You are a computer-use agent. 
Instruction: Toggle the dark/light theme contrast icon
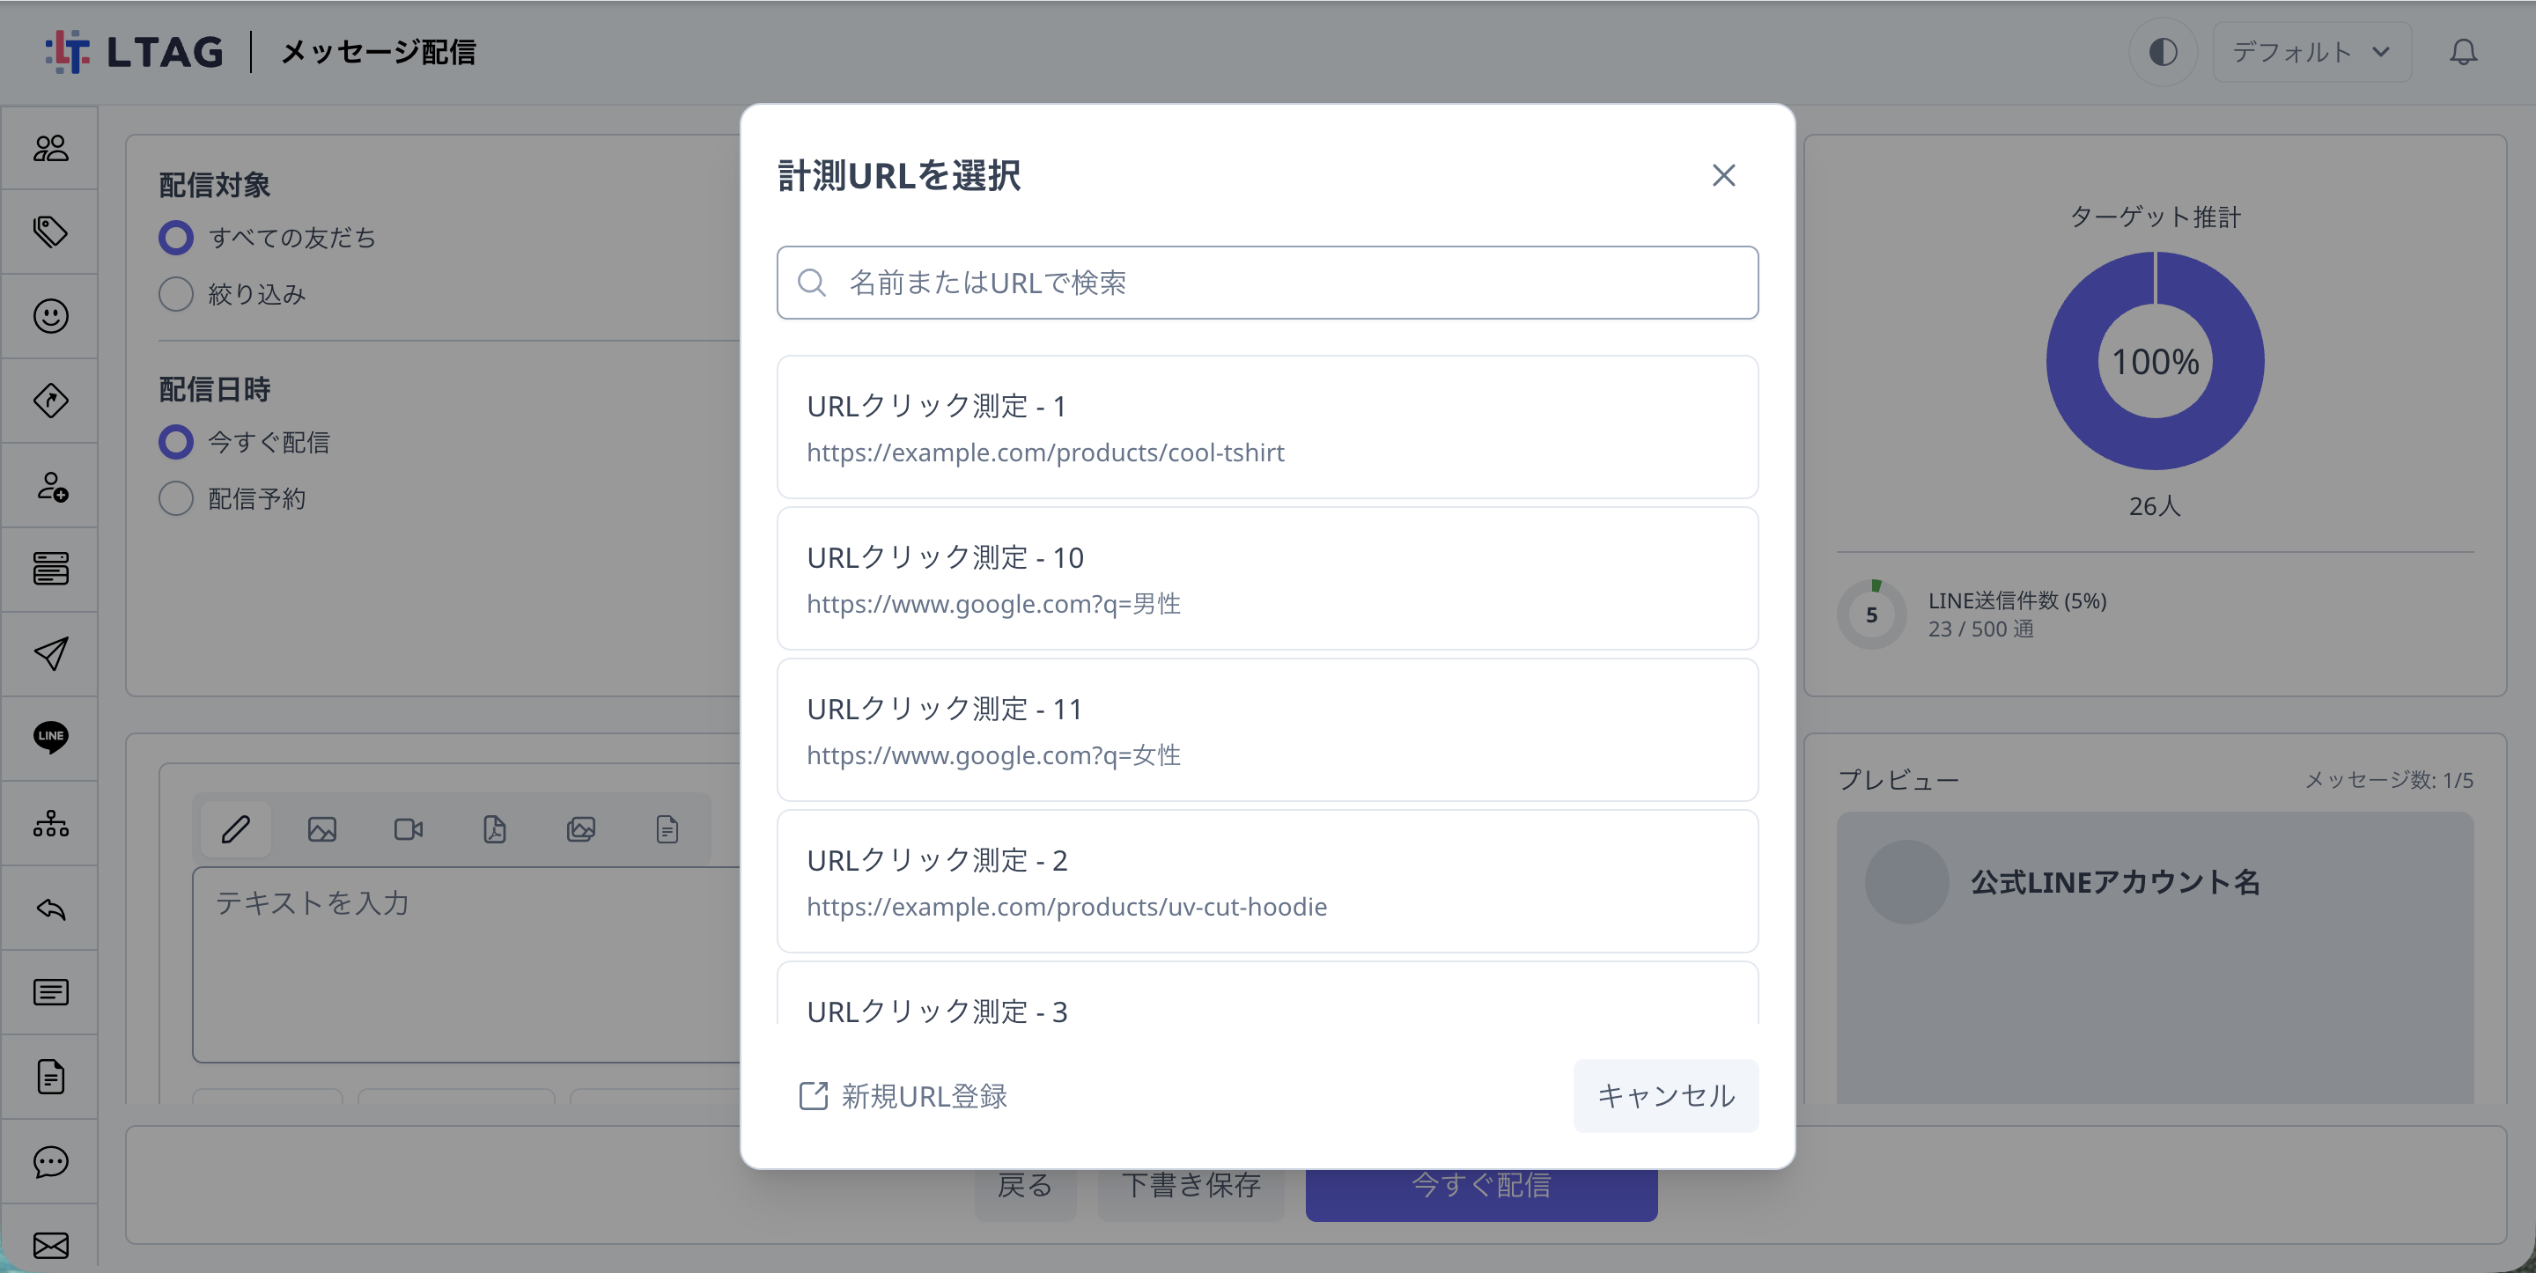(2163, 52)
